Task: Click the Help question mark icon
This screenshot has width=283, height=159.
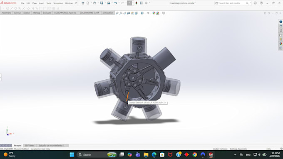Action: (261, 3)
